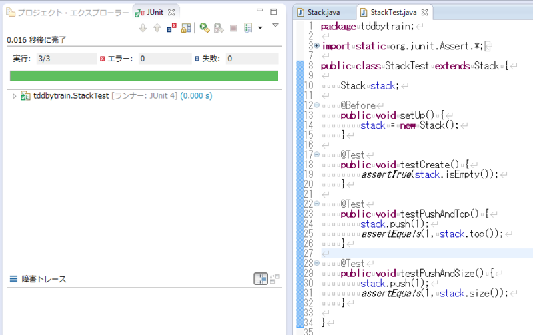This screenshot has width=533, height=335.
Task: Minimize the JUnit view panel
Action: coord(260,11)
